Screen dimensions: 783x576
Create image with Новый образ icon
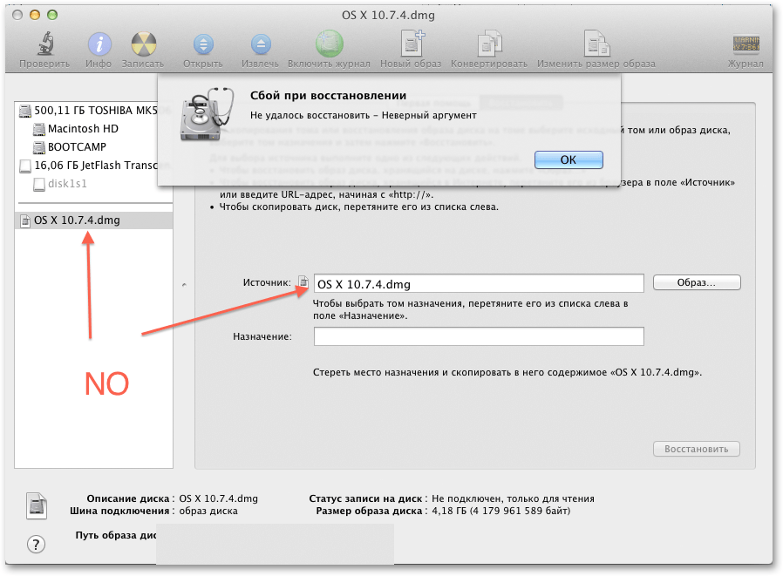(412, 44)
